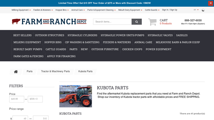The height and width of the screenshot is (120, 214).
Task: Open PARTS main menu item
Action: tap(73, 49)
